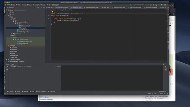Collapse the main folder

tap(10, 18)
